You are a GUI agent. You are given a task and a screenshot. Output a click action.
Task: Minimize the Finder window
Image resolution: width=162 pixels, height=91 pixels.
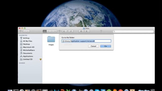(22, 28)
